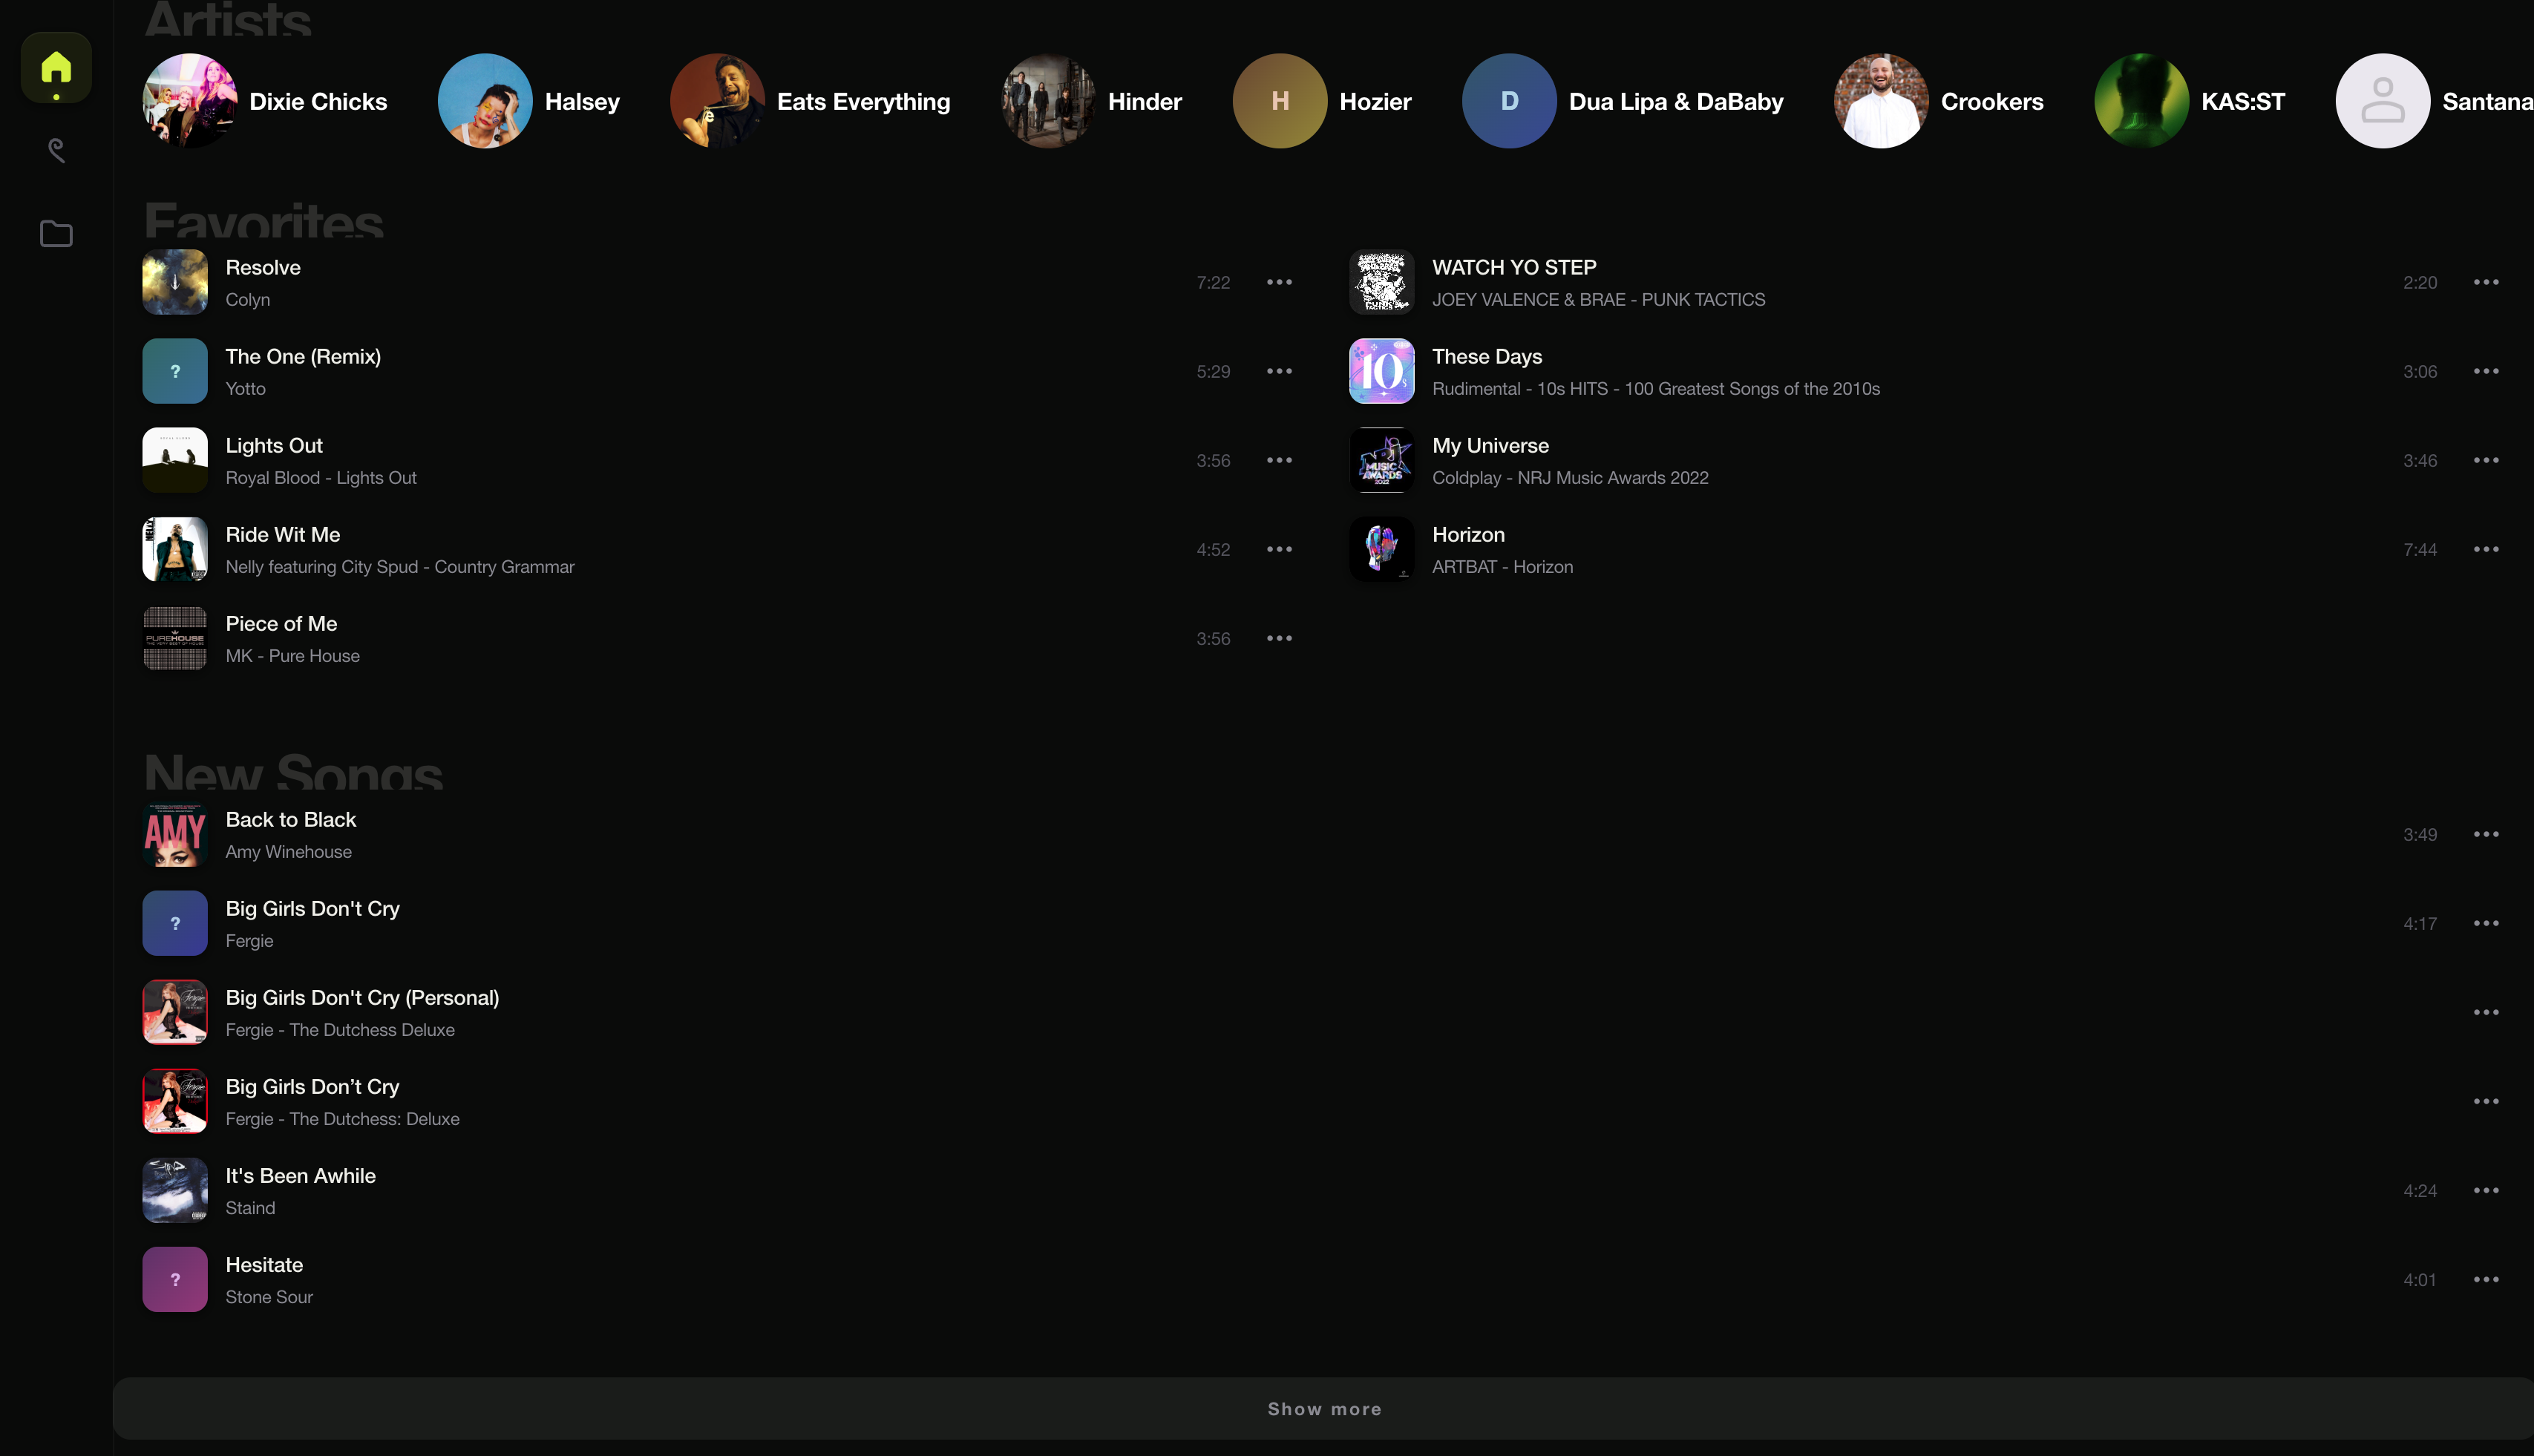Select song title Piece of Me
Image resolution: width=2534 pixels, height=1456 pixels.
coord(281,623)
